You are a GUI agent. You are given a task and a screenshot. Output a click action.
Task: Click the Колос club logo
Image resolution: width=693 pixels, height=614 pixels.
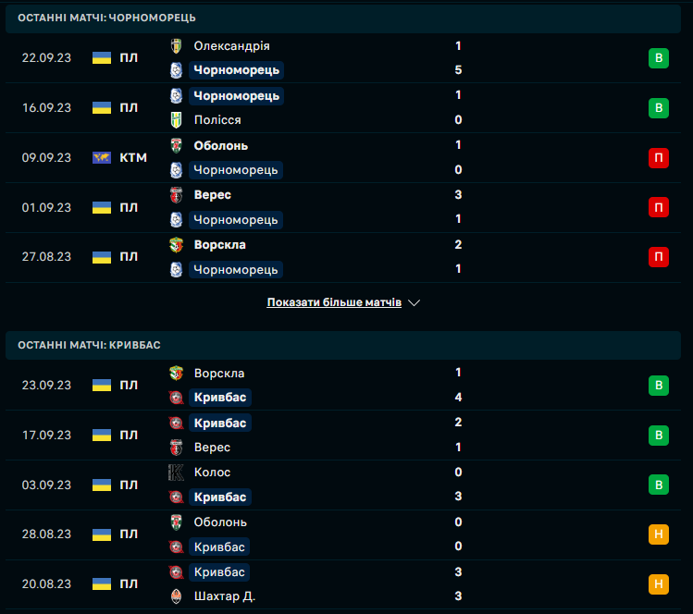tap(176, 473)
